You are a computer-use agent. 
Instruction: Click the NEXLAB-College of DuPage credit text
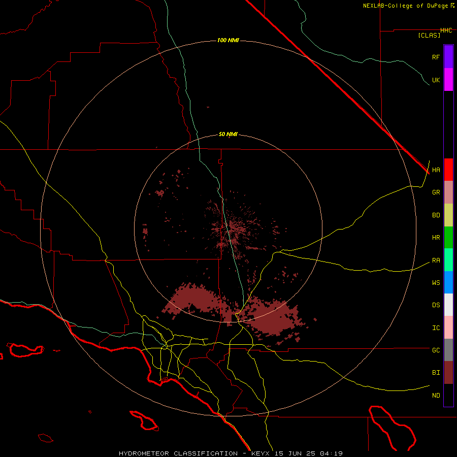(405, 6)
